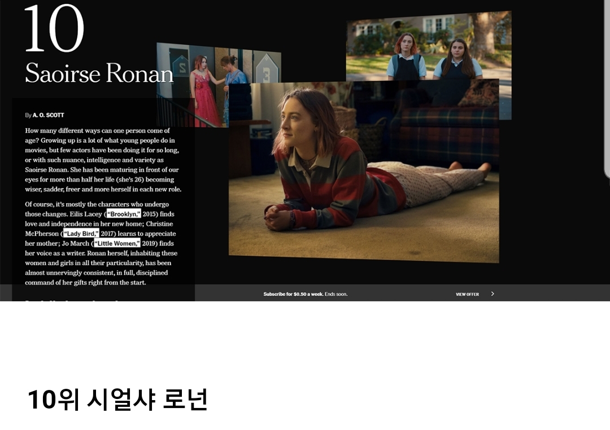
Task: Click the large number 10 ranking
Action: 54,28
